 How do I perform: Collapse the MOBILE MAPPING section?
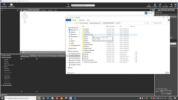[2, 57]
